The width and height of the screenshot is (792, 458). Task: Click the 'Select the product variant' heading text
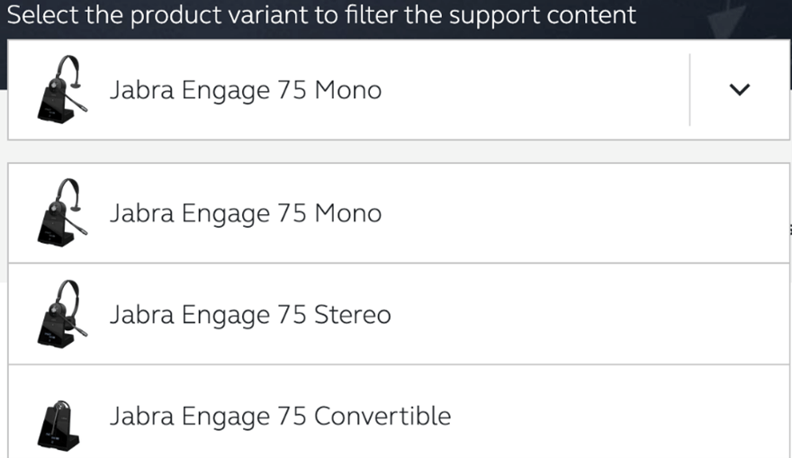click(x=321, y=15)
